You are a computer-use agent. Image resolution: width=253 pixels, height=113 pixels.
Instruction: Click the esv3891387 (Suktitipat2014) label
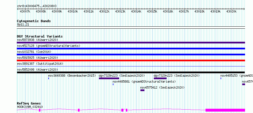pos(40,64)
